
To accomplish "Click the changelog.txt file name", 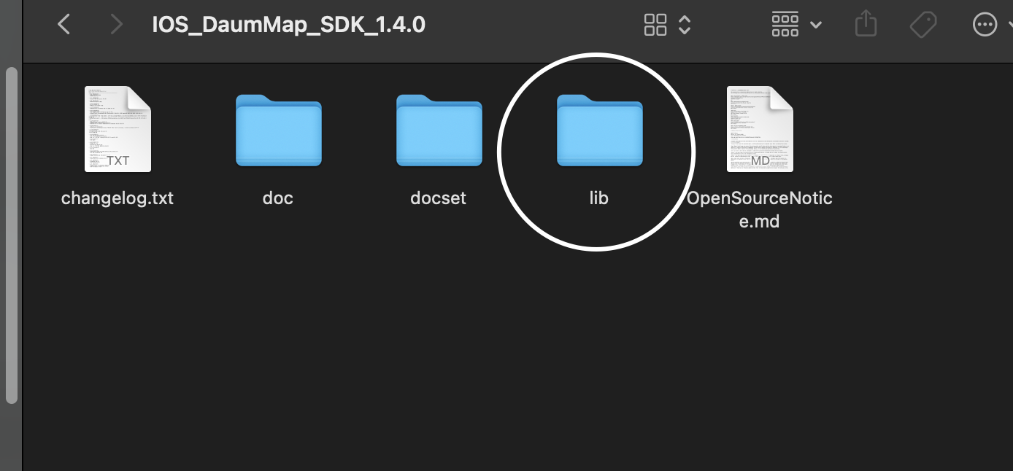I will point(118,198).
